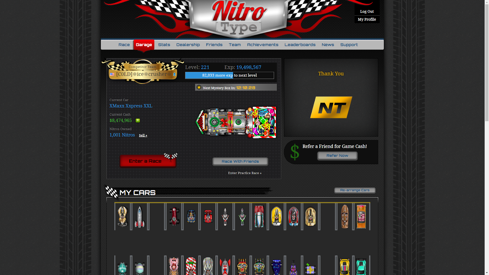Select the yellow hovercraft in My Cars
Image resolution: width=489 pixels, height=275 pixels.
[276, 216]
